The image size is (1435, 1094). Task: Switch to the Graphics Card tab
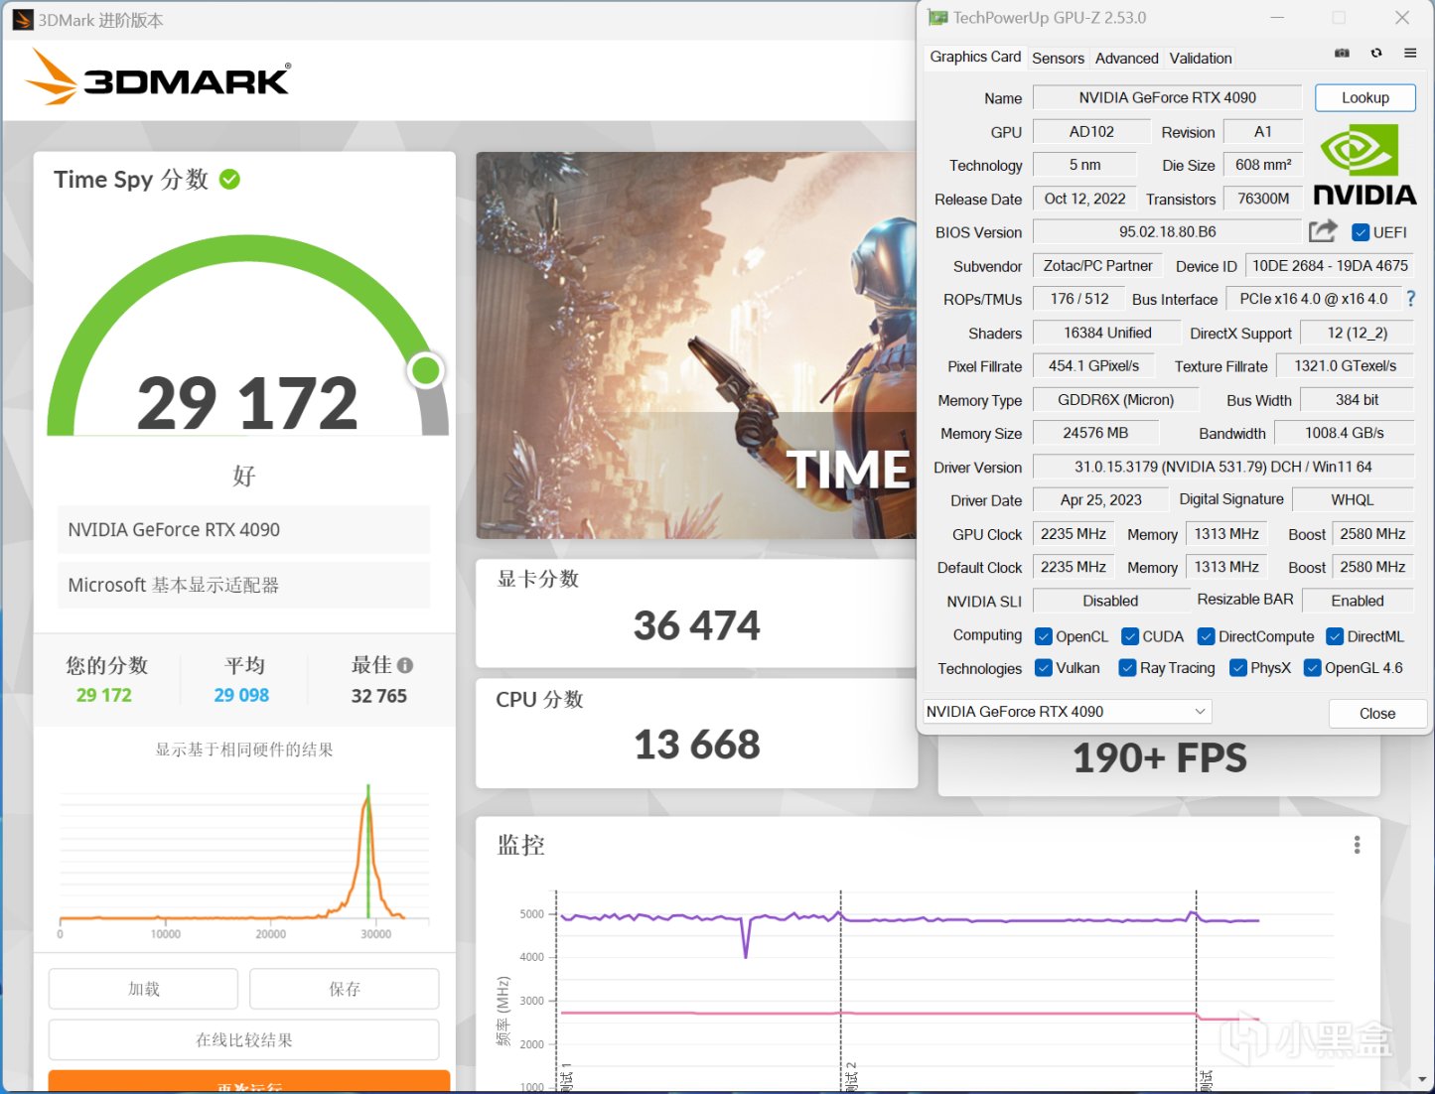975,57
